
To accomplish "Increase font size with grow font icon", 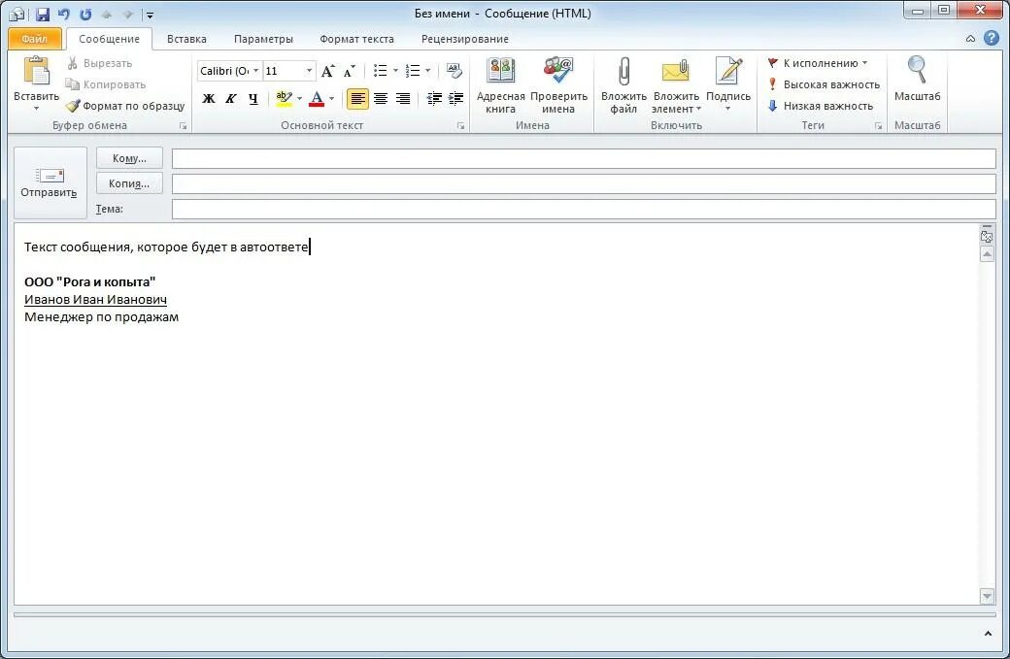I will point(328,71).
